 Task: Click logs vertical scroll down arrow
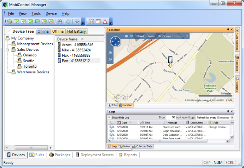coord(232,137)
